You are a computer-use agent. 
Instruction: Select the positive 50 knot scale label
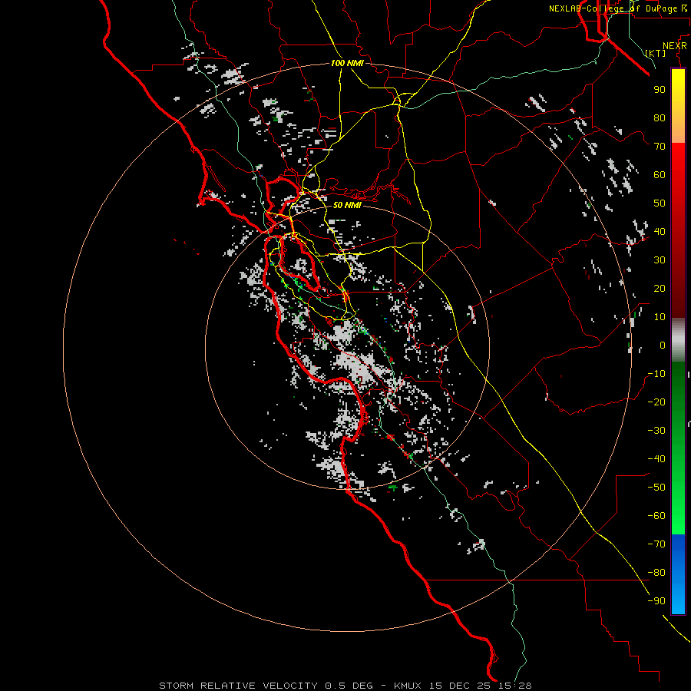(660, 203)
